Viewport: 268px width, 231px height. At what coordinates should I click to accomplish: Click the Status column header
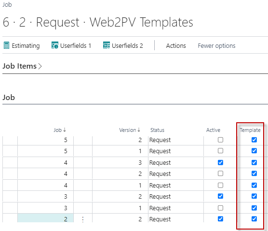(157, 130)
